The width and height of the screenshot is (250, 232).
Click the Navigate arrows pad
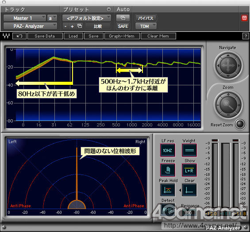tap(228, 65)
